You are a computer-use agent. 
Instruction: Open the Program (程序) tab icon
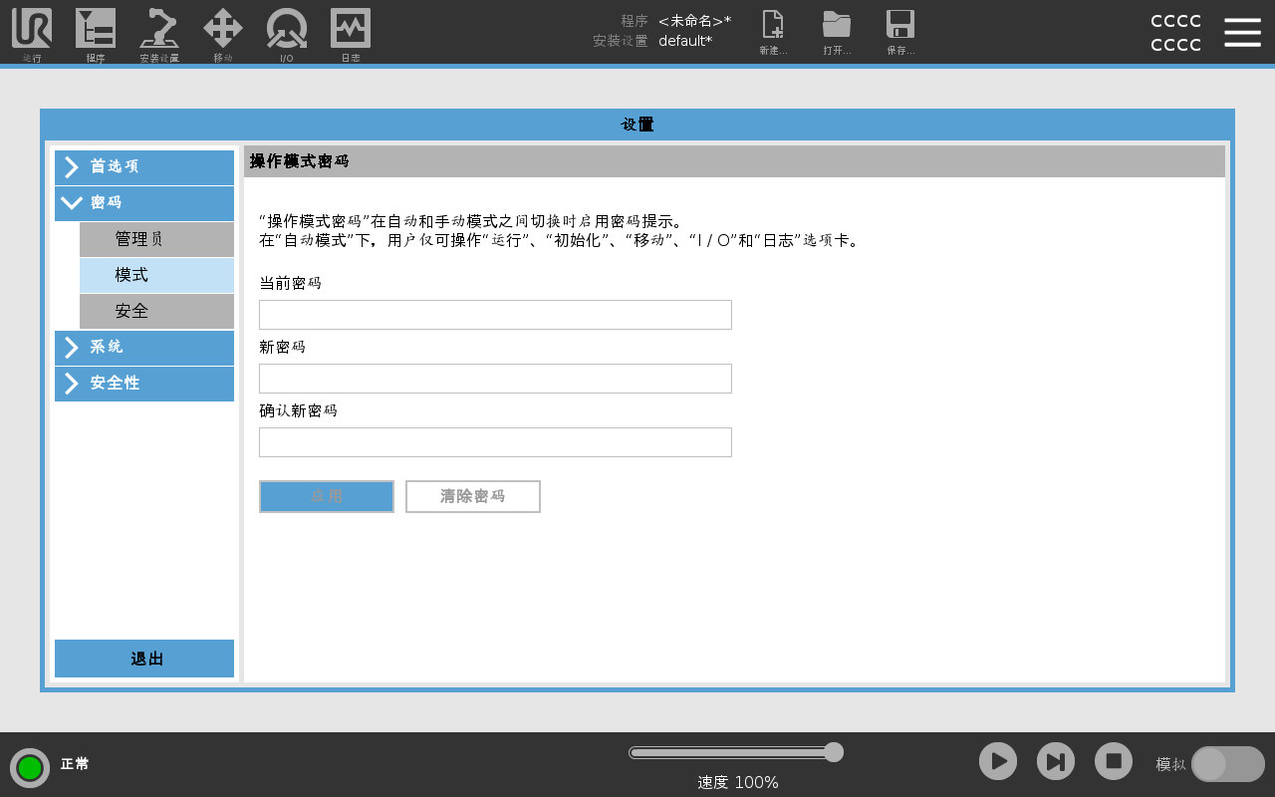96,30
